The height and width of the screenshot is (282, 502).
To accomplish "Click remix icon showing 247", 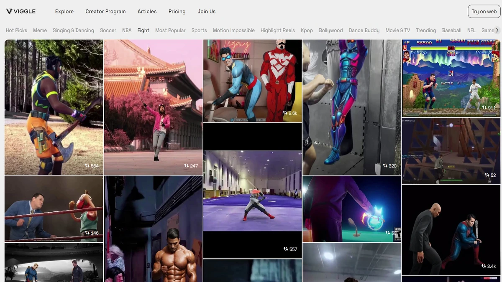I will click(x=186, y=166).
